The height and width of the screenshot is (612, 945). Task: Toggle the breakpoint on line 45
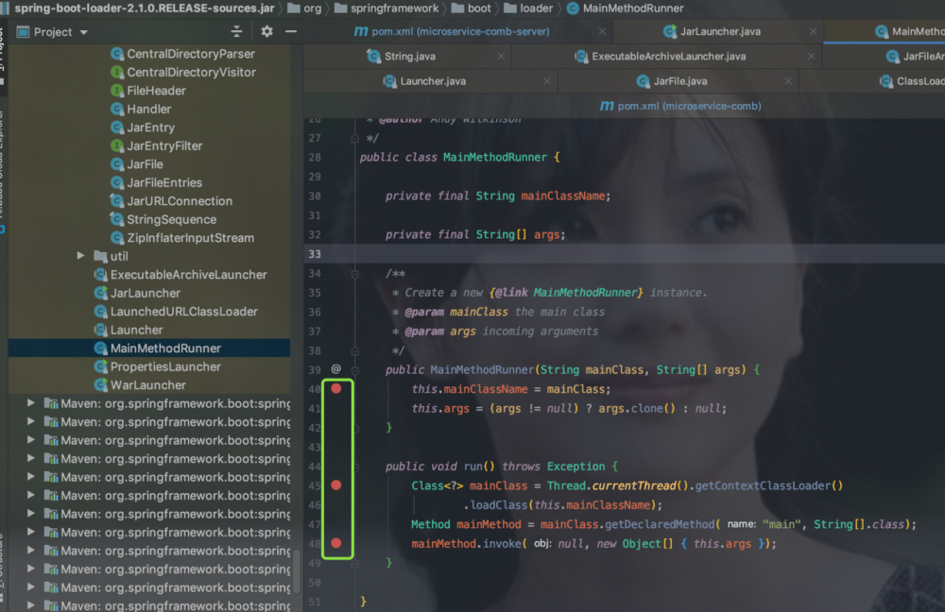point(337,484)
